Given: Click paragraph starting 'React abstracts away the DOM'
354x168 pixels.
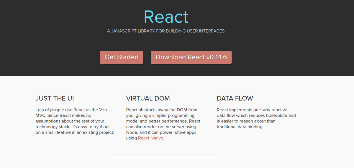Looking at the screenshot, I should pyautogui.click(x=163, y=124).
